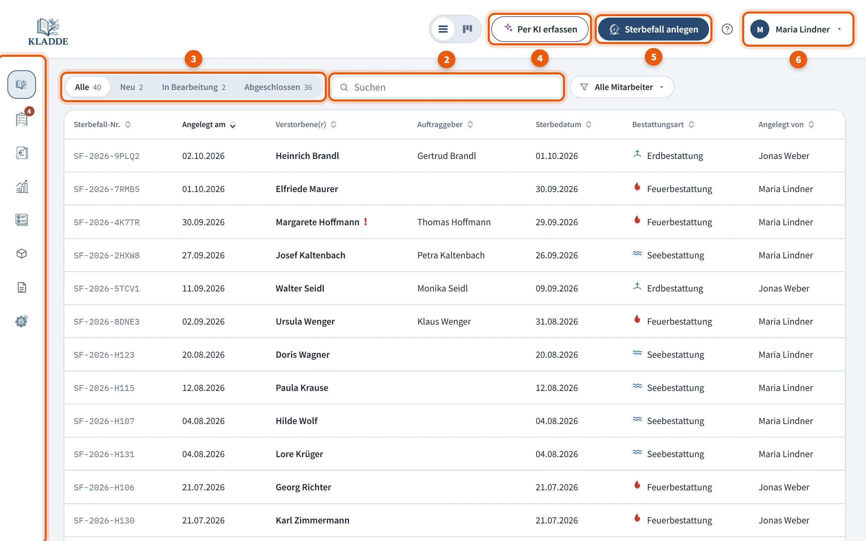Open the documents page icon in sidebar
The image size is (866, 541).
tap(22, 287)
